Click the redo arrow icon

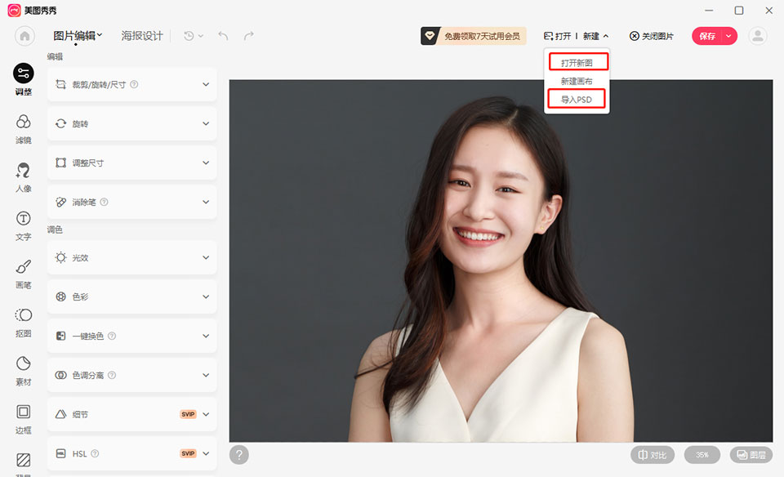coord(248,36)
